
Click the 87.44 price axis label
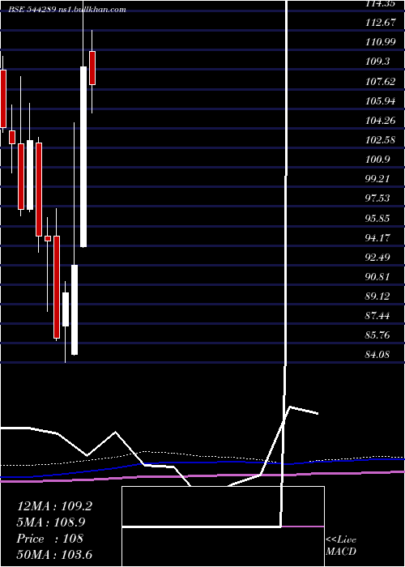point(377,316)
